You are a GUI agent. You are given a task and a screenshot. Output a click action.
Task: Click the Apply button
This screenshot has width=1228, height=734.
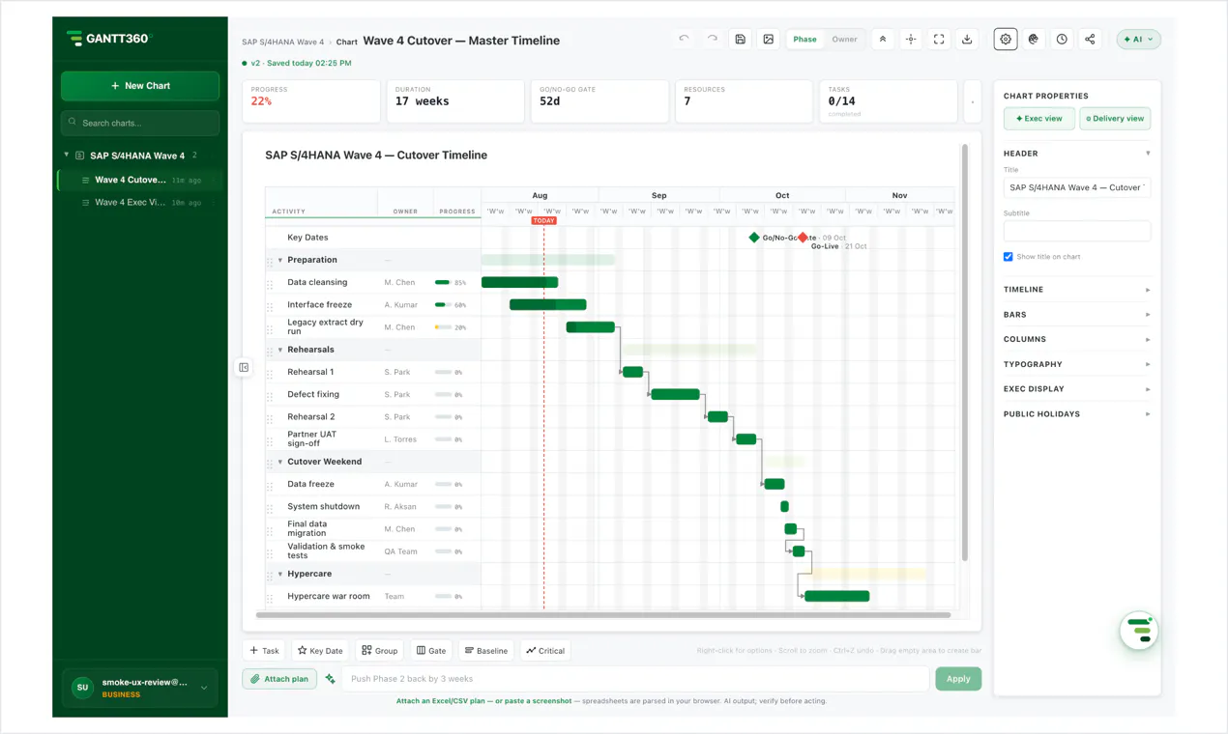point(958,679)
